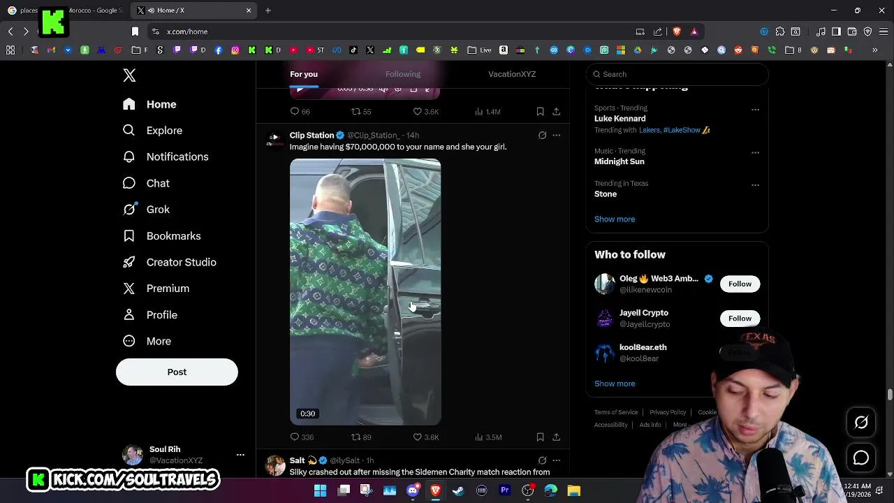Open Grok from the sidebar
The width and height of the screenshot is (894, 503).
(146, 210)
